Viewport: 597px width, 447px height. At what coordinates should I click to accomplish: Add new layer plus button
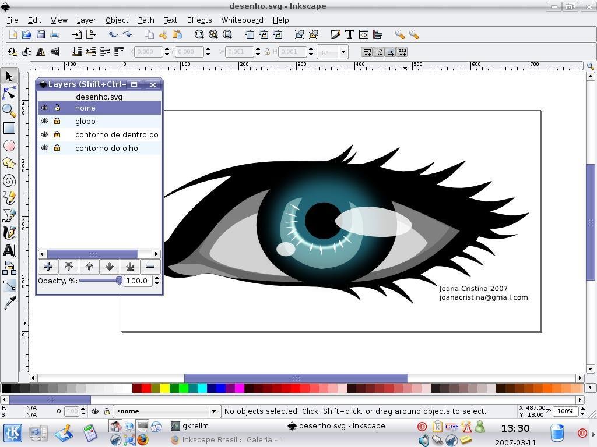tap(48, 267)
